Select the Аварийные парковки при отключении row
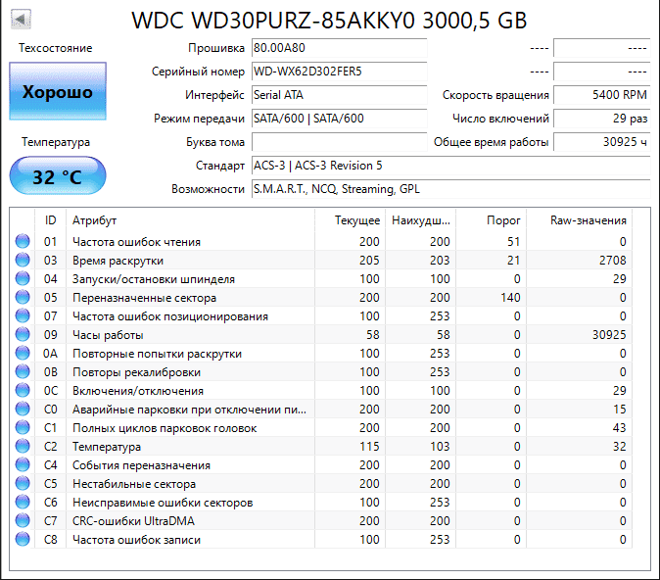The width and height of the screenshot is (660, 580). click(321, 409)
